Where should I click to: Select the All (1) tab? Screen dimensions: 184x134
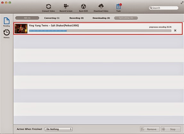pos(27,18)
